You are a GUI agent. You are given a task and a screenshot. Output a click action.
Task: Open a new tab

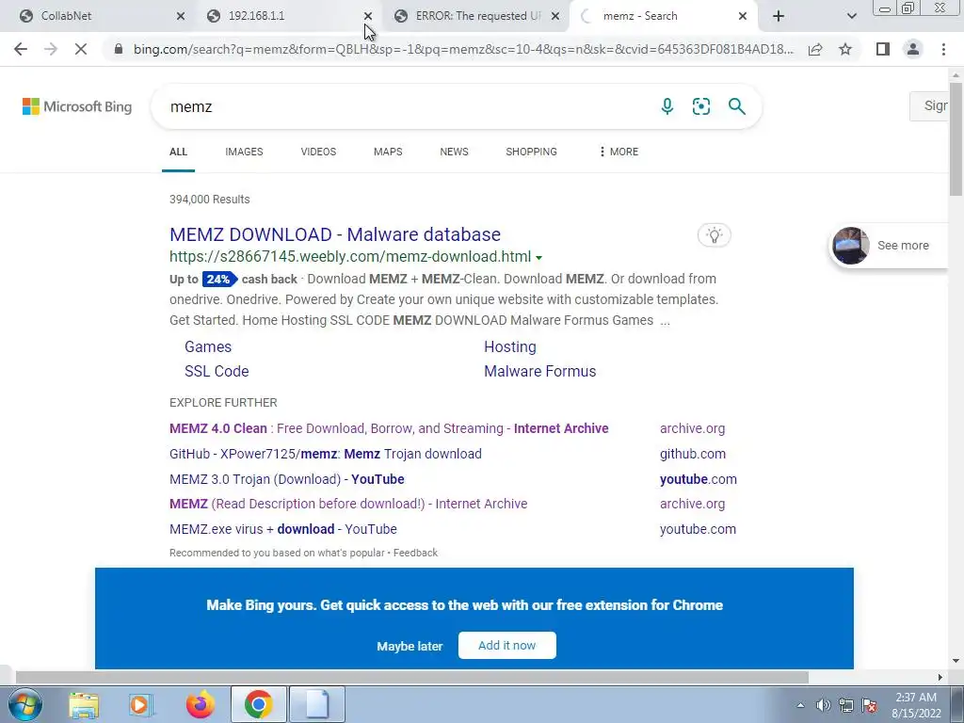click(779, 16)
